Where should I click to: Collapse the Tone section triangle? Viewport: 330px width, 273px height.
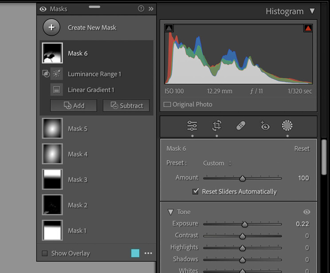point(170,212)
